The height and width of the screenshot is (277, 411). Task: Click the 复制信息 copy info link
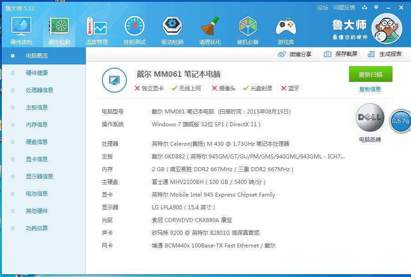(370, 89)
